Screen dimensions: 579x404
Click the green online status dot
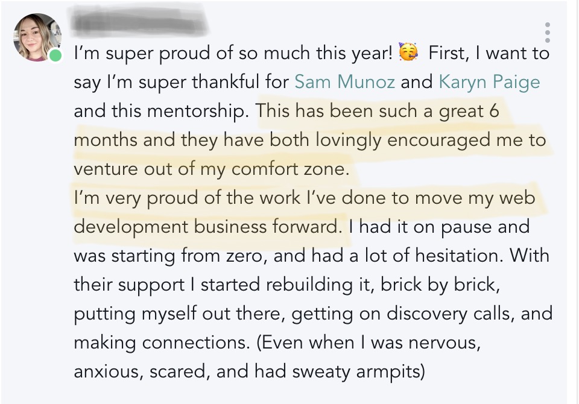click(55, 55)
